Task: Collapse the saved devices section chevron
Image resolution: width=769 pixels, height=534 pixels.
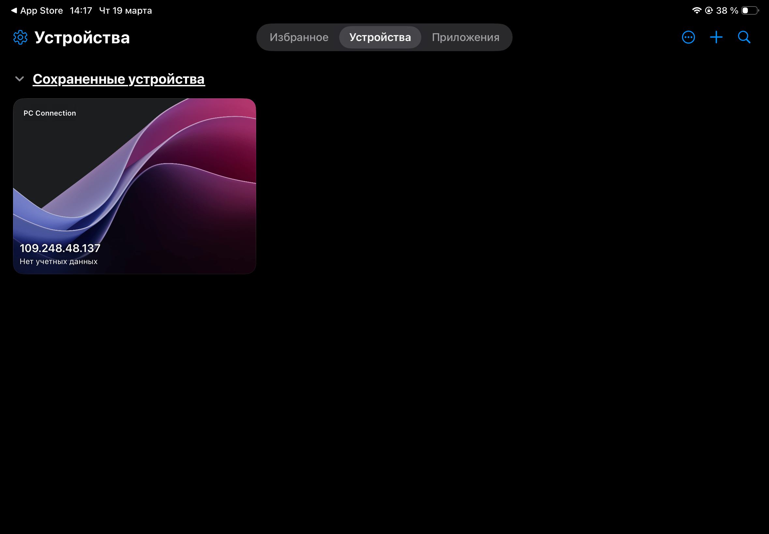Action: pyautogui.click(x=20, y=79)
